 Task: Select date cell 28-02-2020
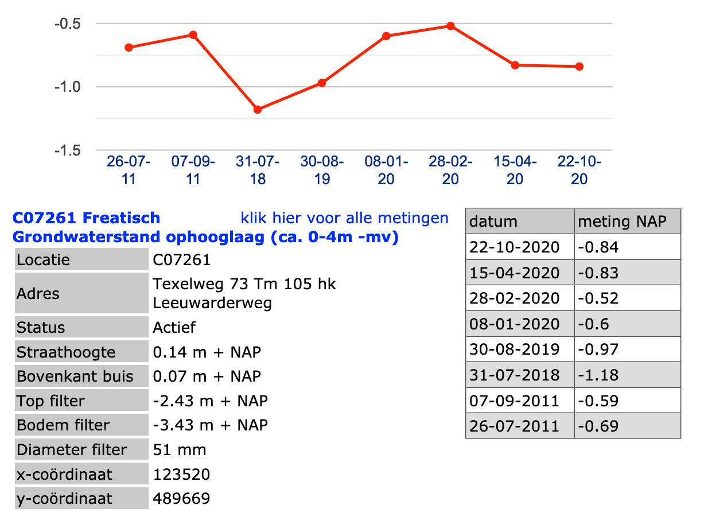pyautogui.click(x=520, y=298)
